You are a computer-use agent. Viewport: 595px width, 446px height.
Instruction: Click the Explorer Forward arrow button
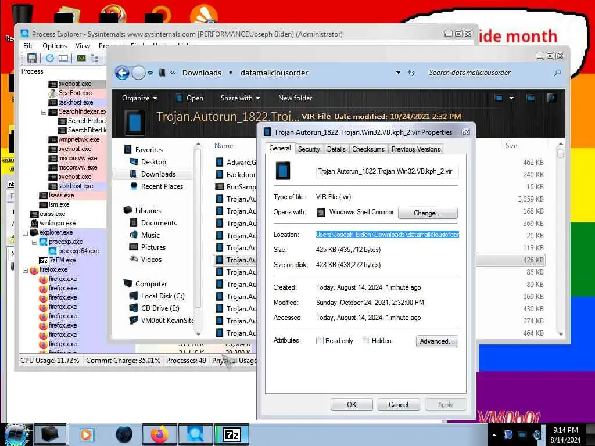tap(138, 73)
